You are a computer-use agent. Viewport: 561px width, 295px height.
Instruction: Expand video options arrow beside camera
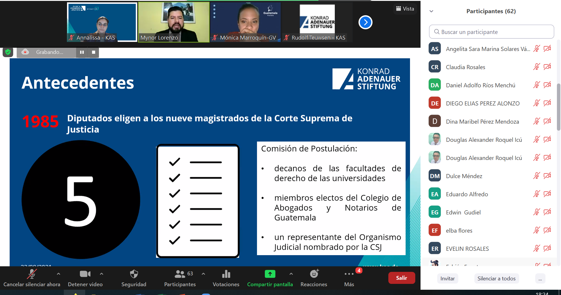[x=102, y=274]
